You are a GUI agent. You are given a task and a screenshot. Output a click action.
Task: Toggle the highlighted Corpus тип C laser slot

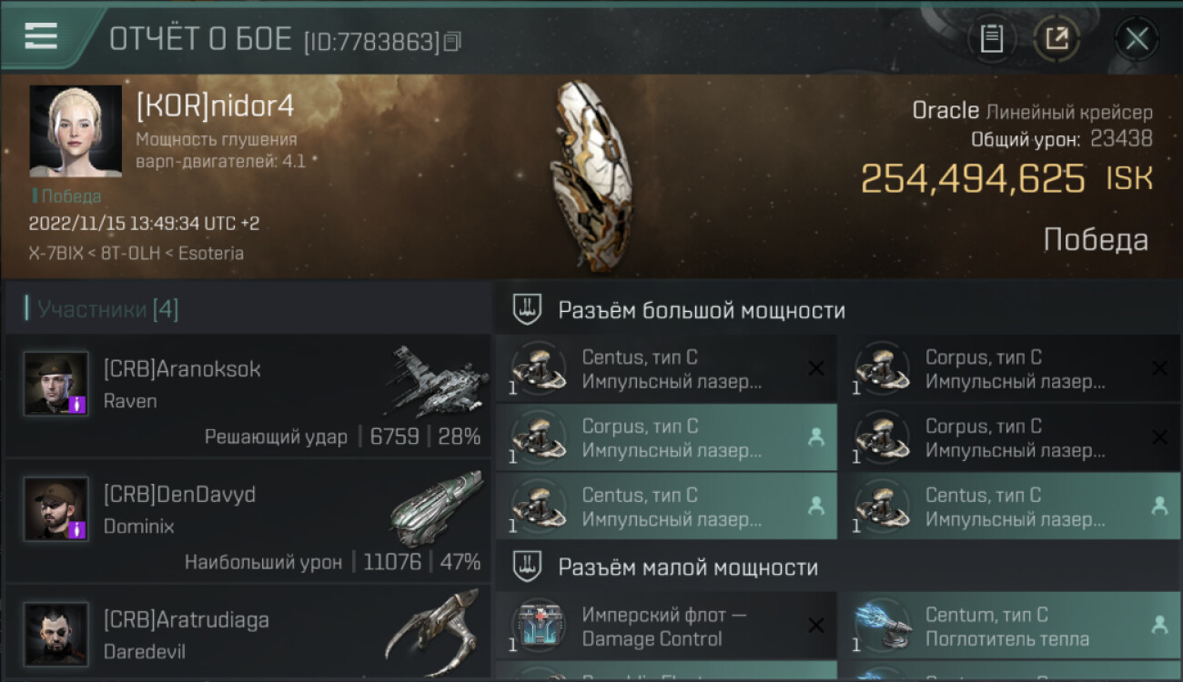(666, 437)
